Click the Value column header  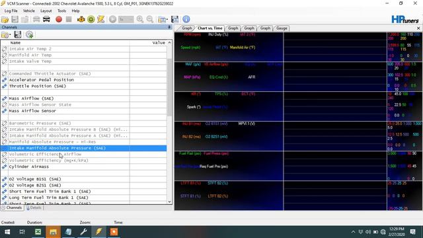148,42
